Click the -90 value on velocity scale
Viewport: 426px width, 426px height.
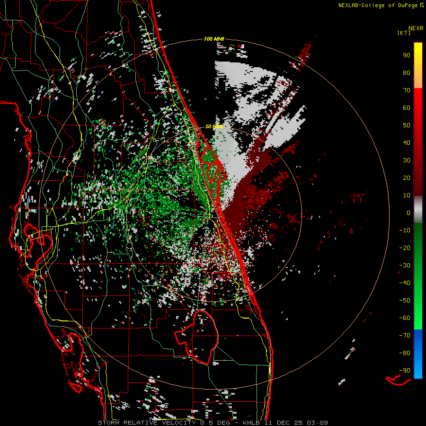coord(405,370)
